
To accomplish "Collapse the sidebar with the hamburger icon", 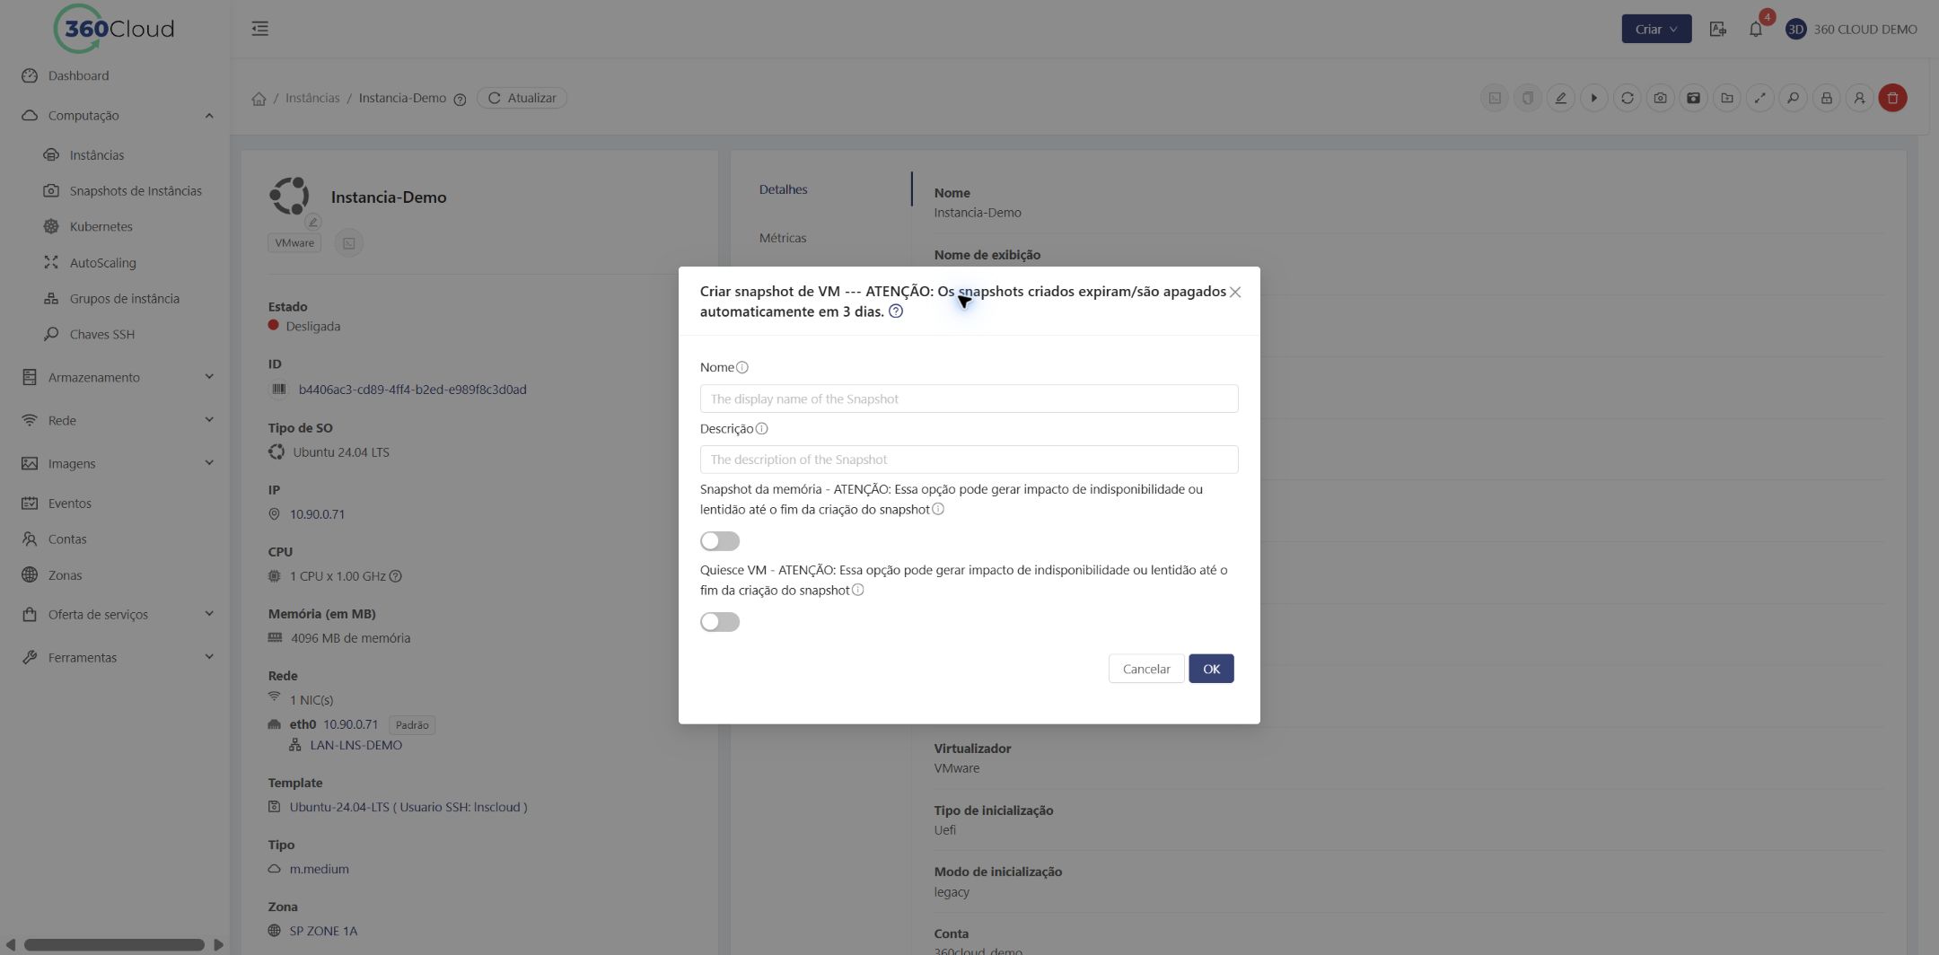I will 259,29.
